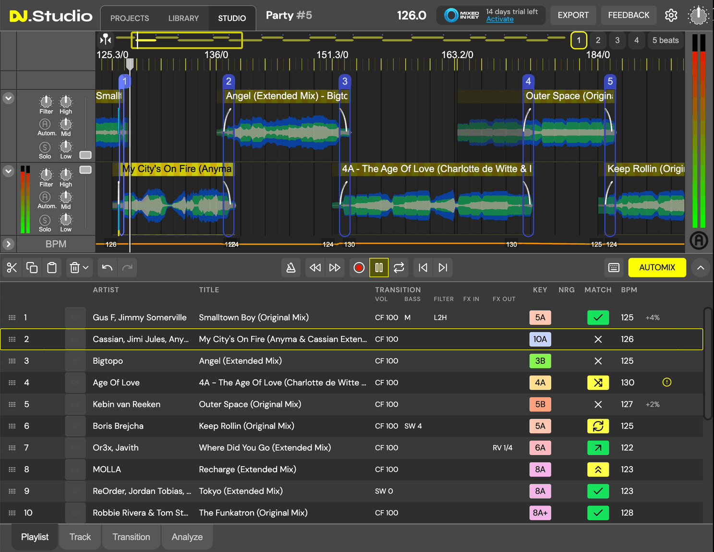Viewport: 714px width, 552px height.
Task: Click the red record button
Action: pyautogui.click(x=359, y=268)
